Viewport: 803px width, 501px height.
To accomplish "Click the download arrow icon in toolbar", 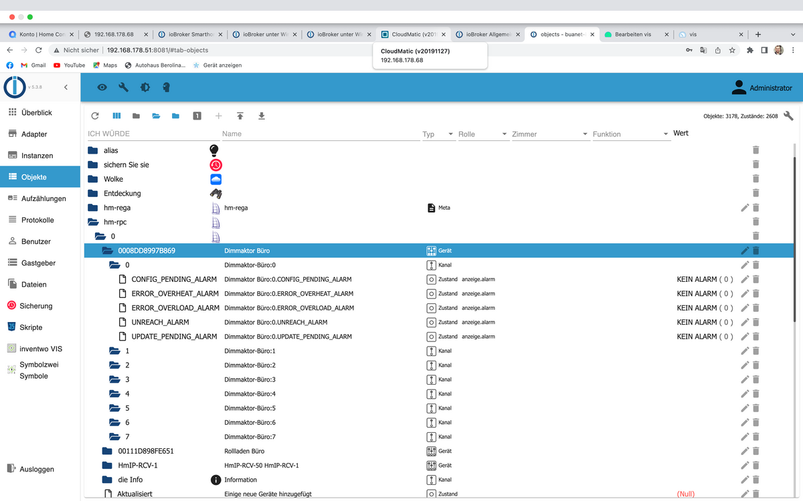I will (x=262, y=116).
